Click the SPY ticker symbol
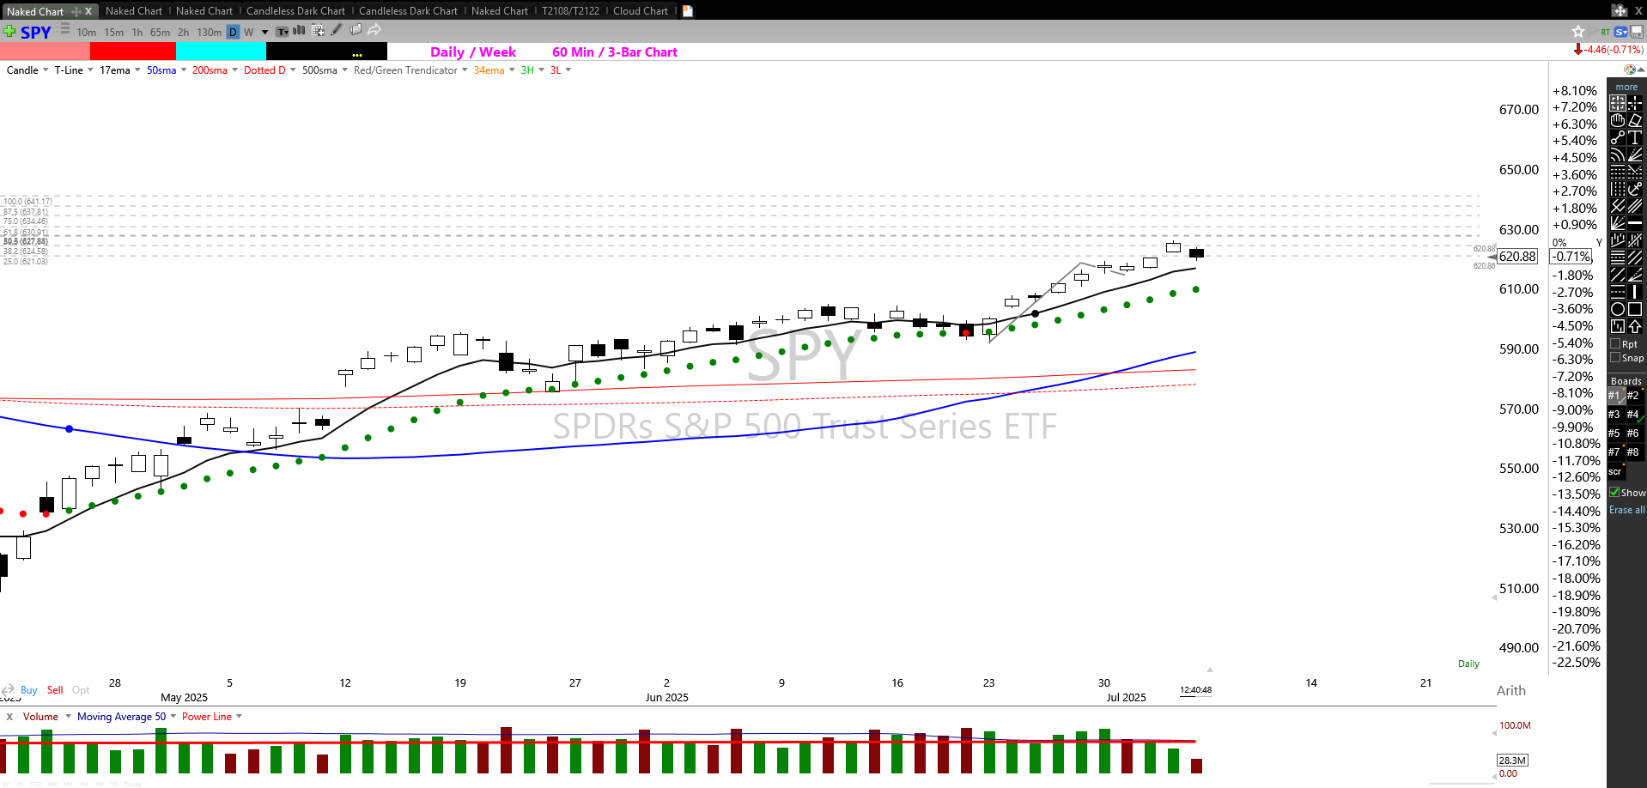The image size is (1647, 788). click(36, 32)
